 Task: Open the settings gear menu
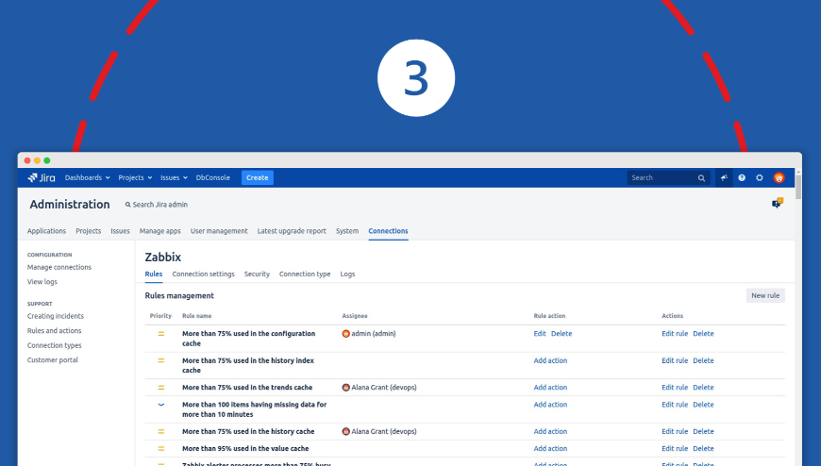(760, 177)
